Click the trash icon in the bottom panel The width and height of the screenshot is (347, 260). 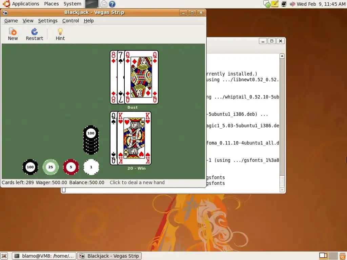pyautogui.click(x=343, y=256)
